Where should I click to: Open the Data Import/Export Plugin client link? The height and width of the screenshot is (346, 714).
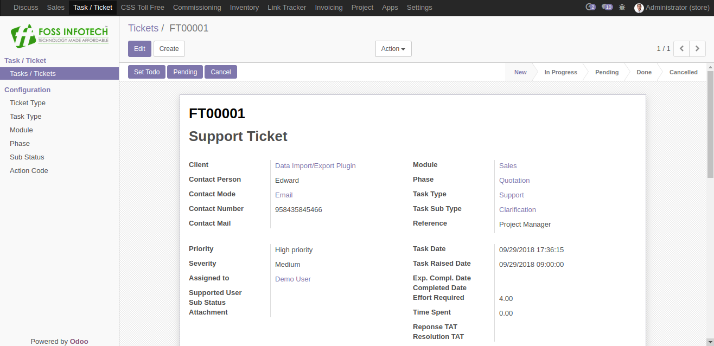315,166
